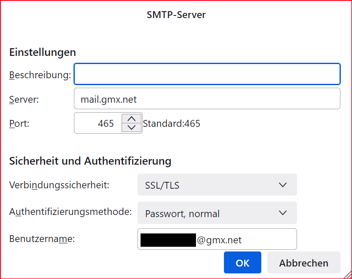
Task: Click the SMTP-Server dialog title
Action: [176, 15]
